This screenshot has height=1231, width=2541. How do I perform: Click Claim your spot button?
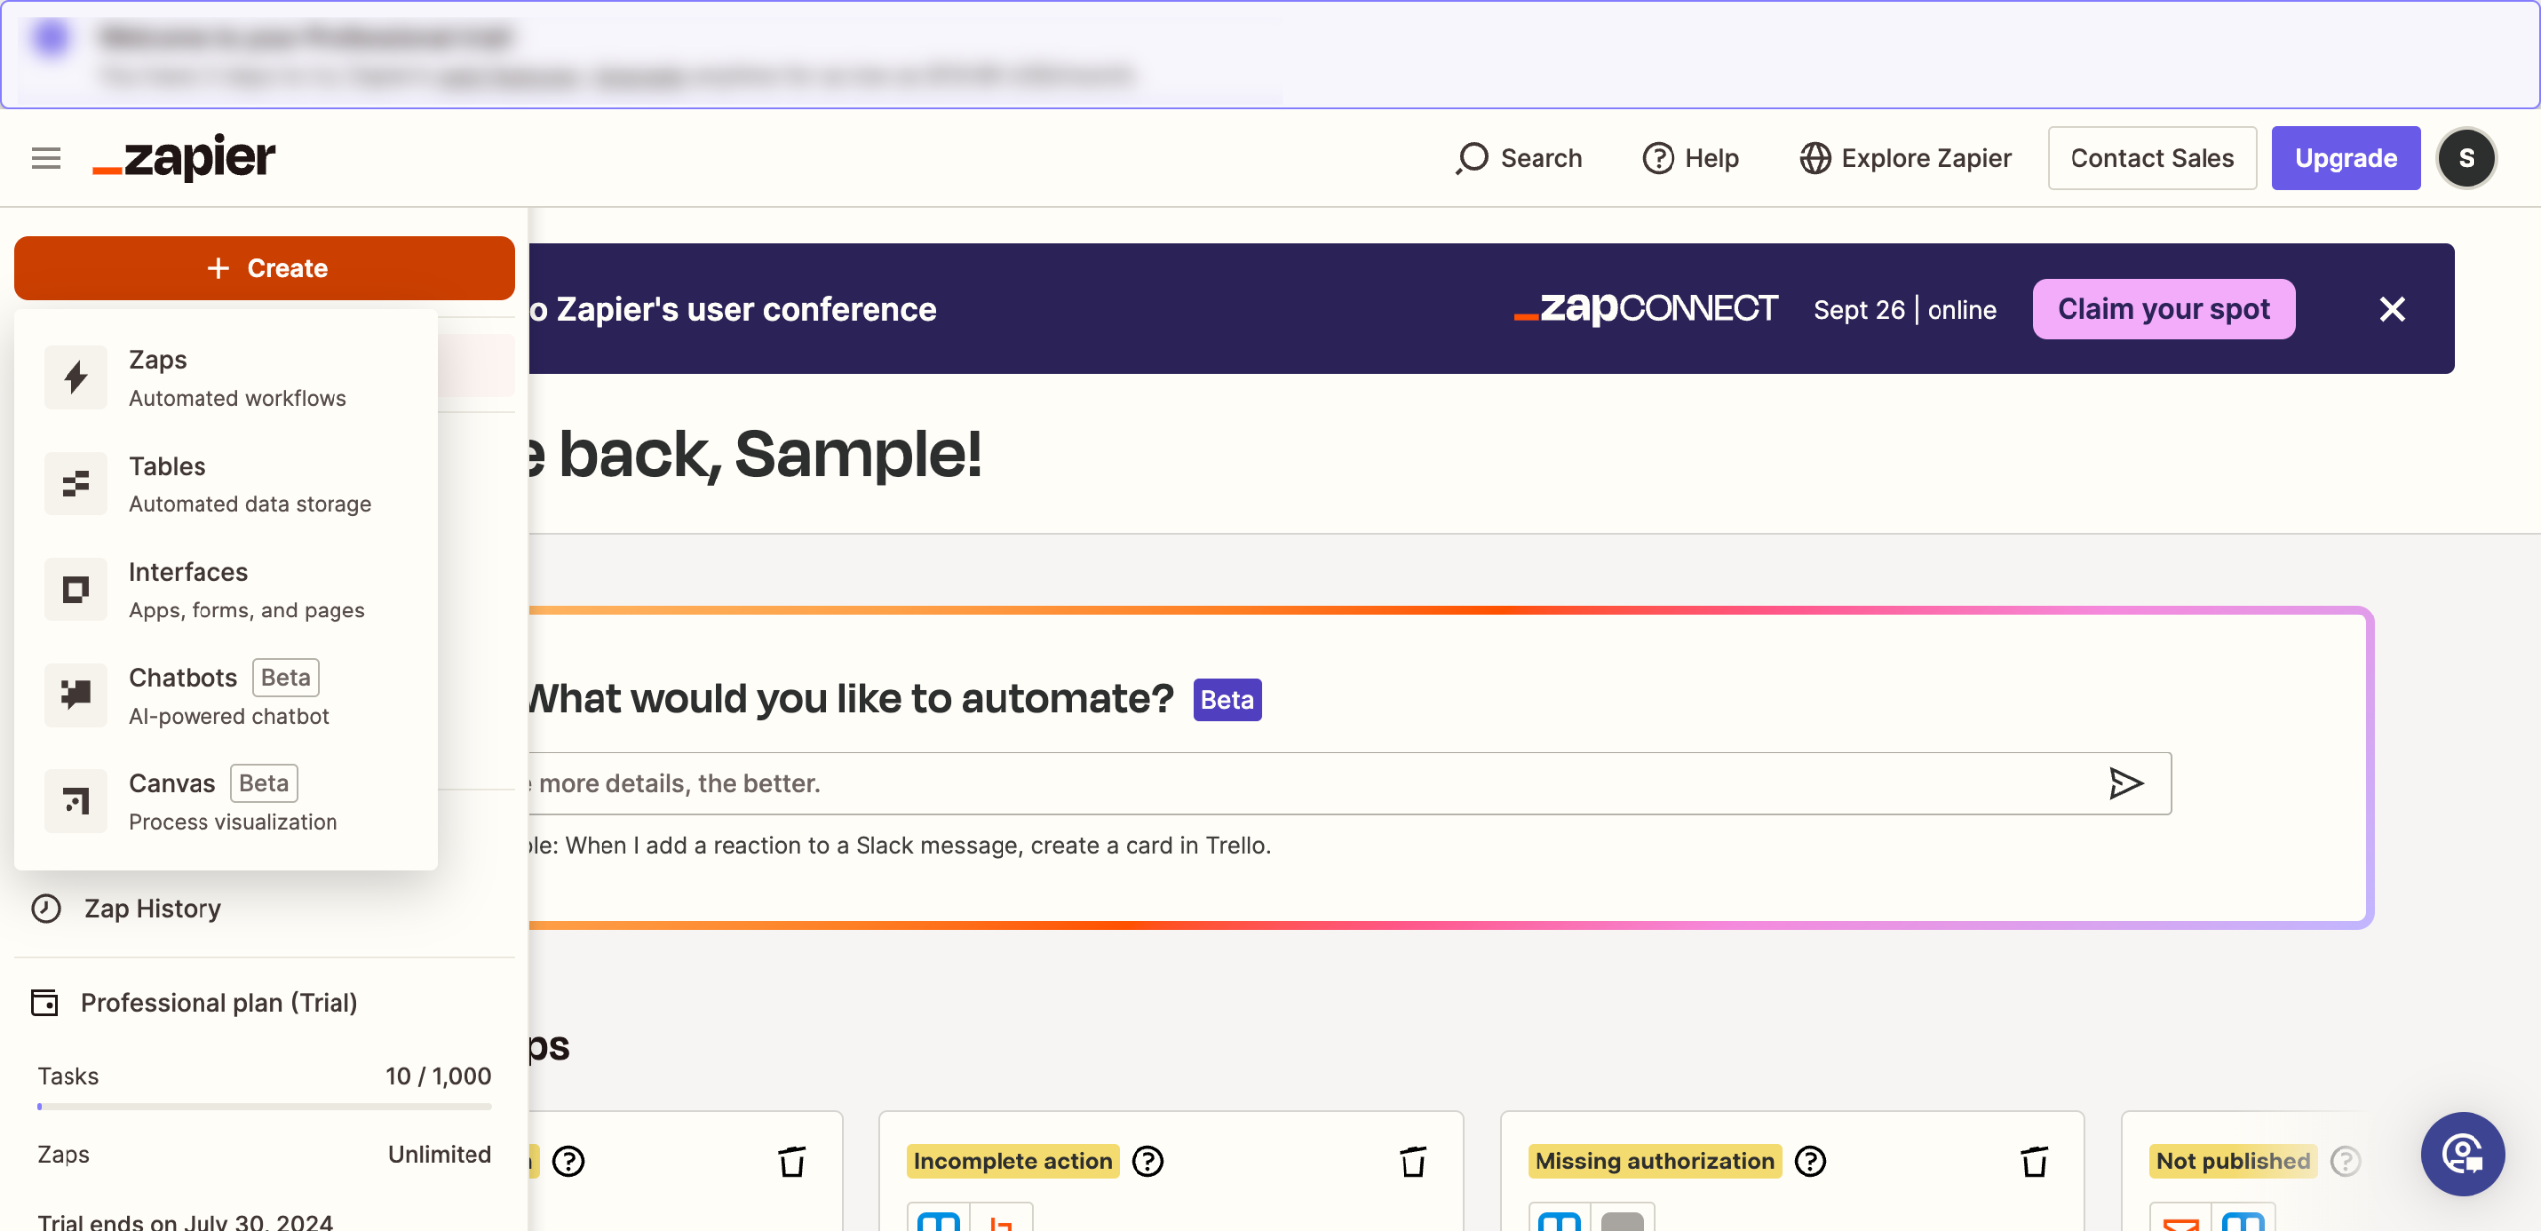coord(2164,309)
